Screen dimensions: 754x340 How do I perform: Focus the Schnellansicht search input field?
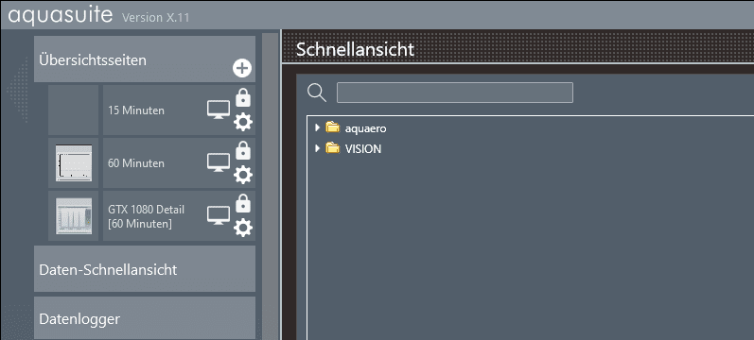(x=455, y=93)
